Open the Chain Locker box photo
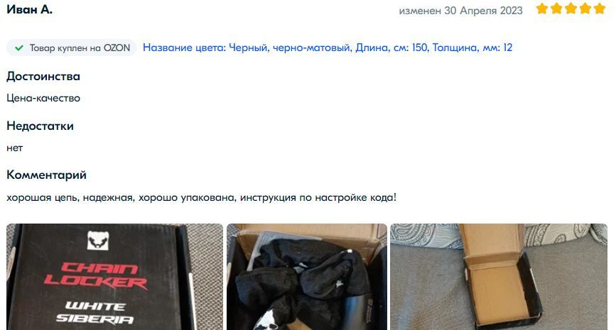This screenshot has width=616, height=330. tap(114, 277)
